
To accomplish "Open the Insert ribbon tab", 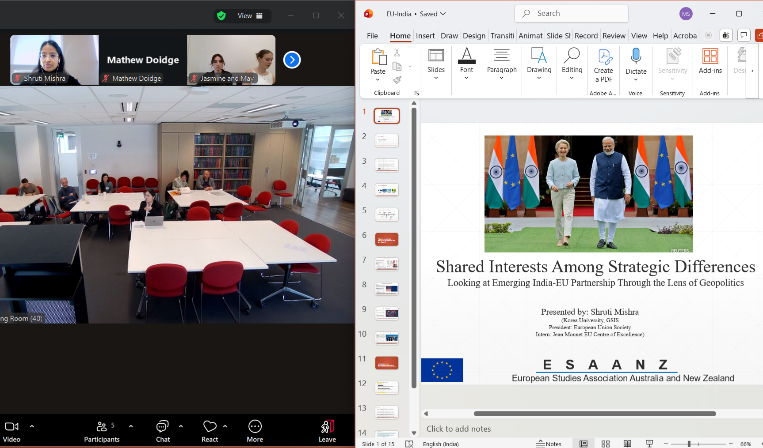I will (425, 36).
